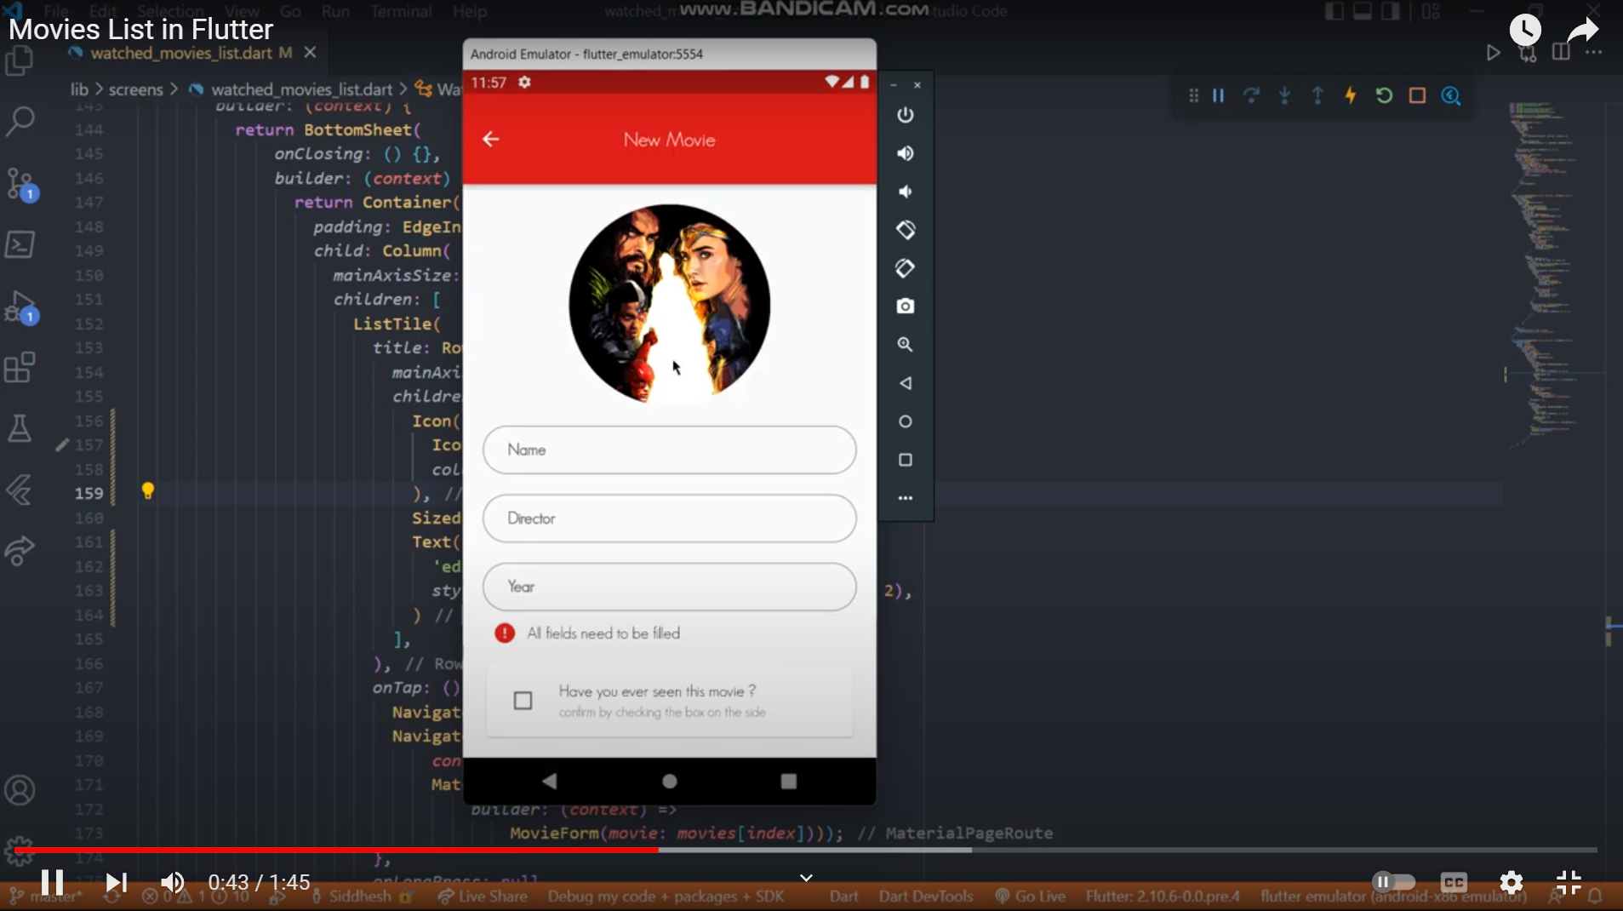Take emulator screenshot with camera icon

point(906,307)
